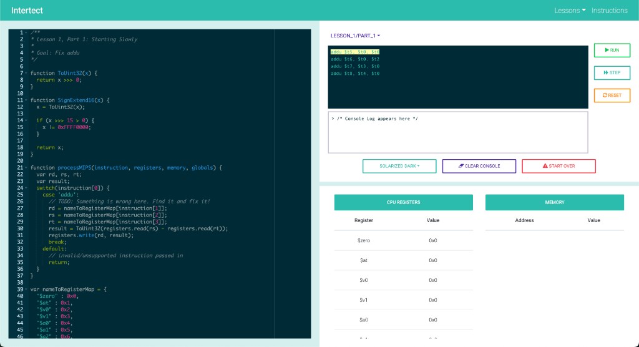
Task: Expand the LESSON_1/PART_1 selector
Action: [355, 36]
